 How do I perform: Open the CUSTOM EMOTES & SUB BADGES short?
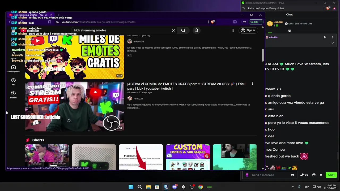pos(188,157)
